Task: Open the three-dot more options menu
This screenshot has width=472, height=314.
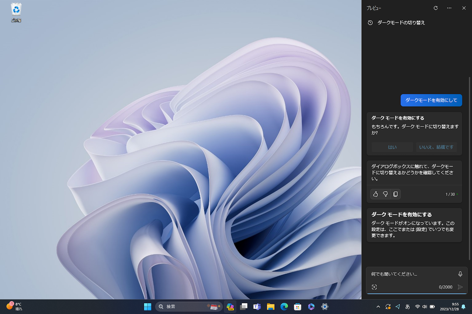Action: coord(449,8)
